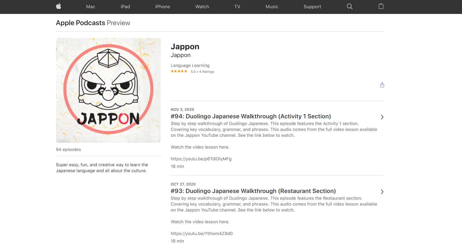Screen dimensions: 462x250
Task: Click the Language Learning category link
Action: point(190,65)
